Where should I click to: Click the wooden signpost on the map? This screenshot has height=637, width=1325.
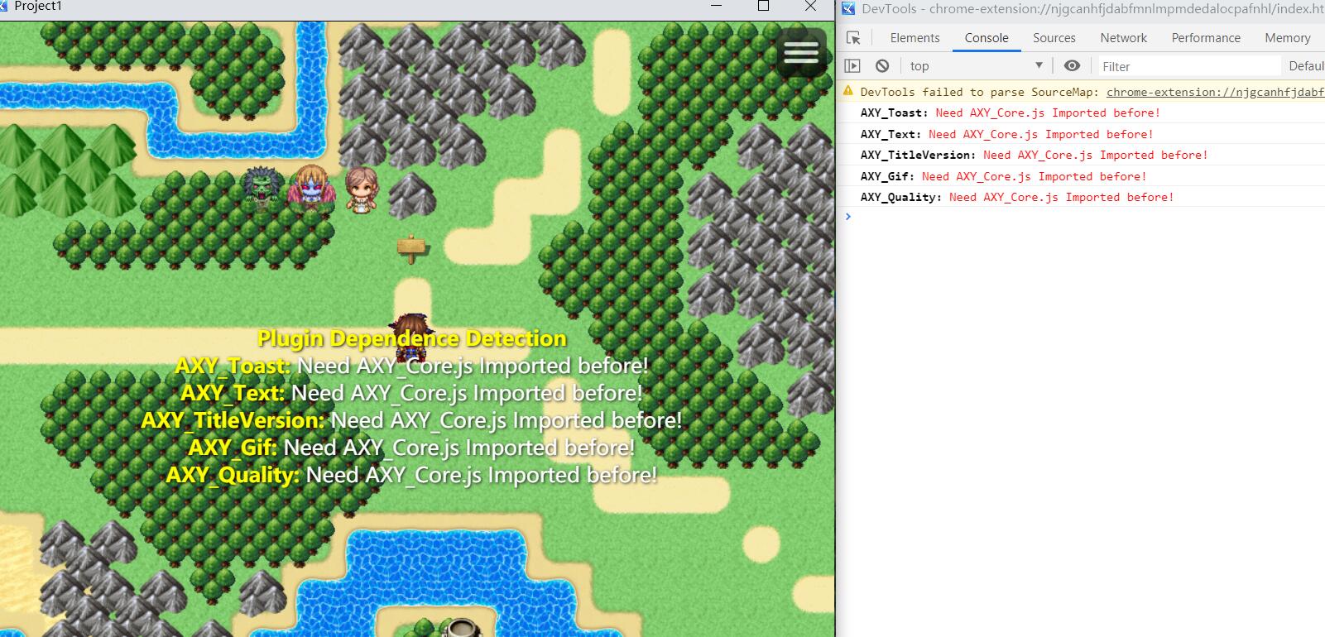coord(411,247)
